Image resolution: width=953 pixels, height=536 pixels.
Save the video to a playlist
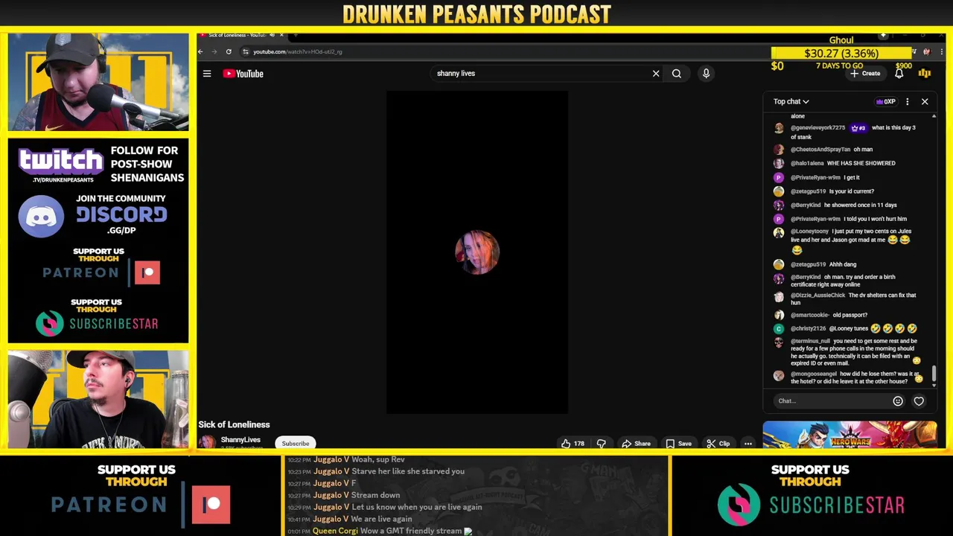(x=678, y=444)
